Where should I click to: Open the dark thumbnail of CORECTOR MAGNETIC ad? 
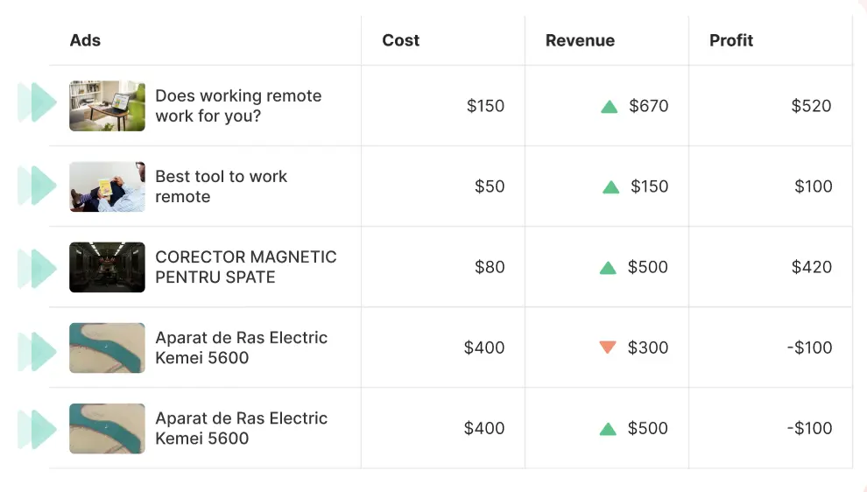[x=107, y=267]
